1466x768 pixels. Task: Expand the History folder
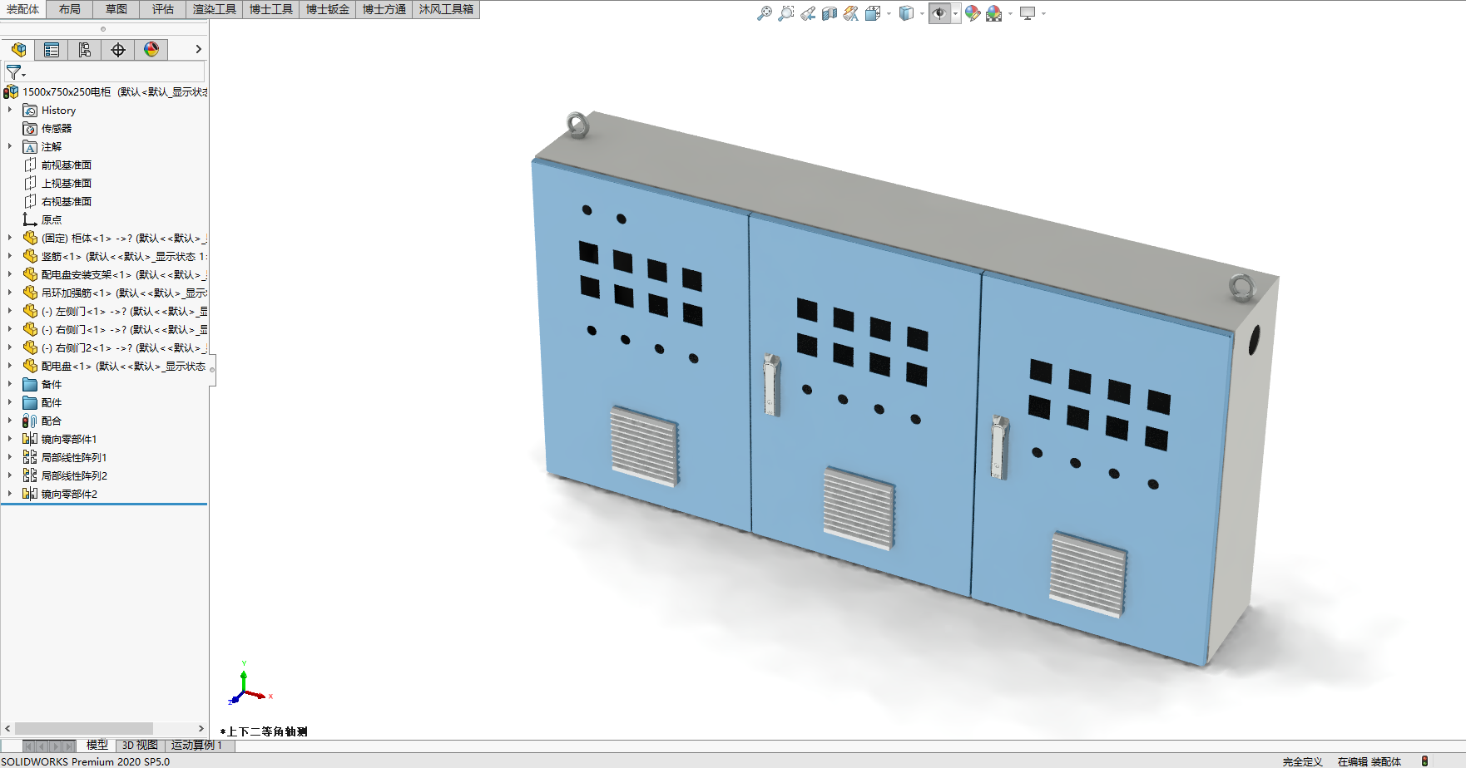(10, 110)
